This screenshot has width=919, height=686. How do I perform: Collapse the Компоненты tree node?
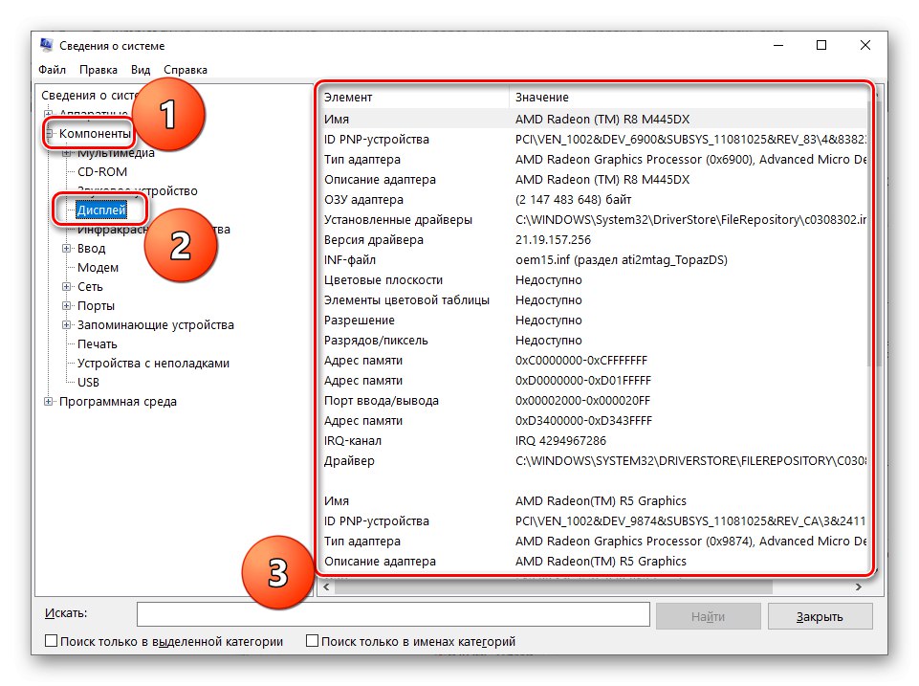point(49,134)
